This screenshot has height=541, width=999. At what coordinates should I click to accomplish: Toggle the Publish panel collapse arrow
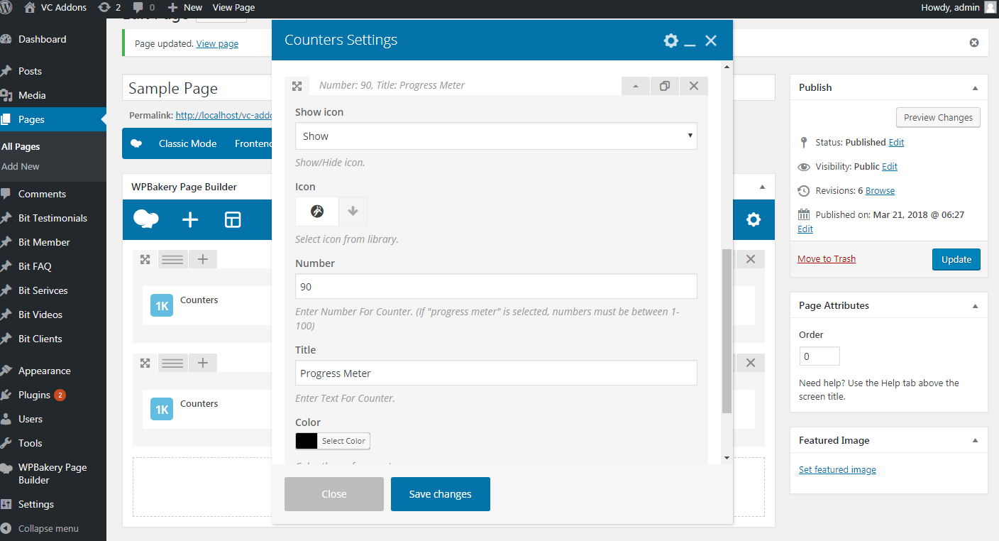975,88
